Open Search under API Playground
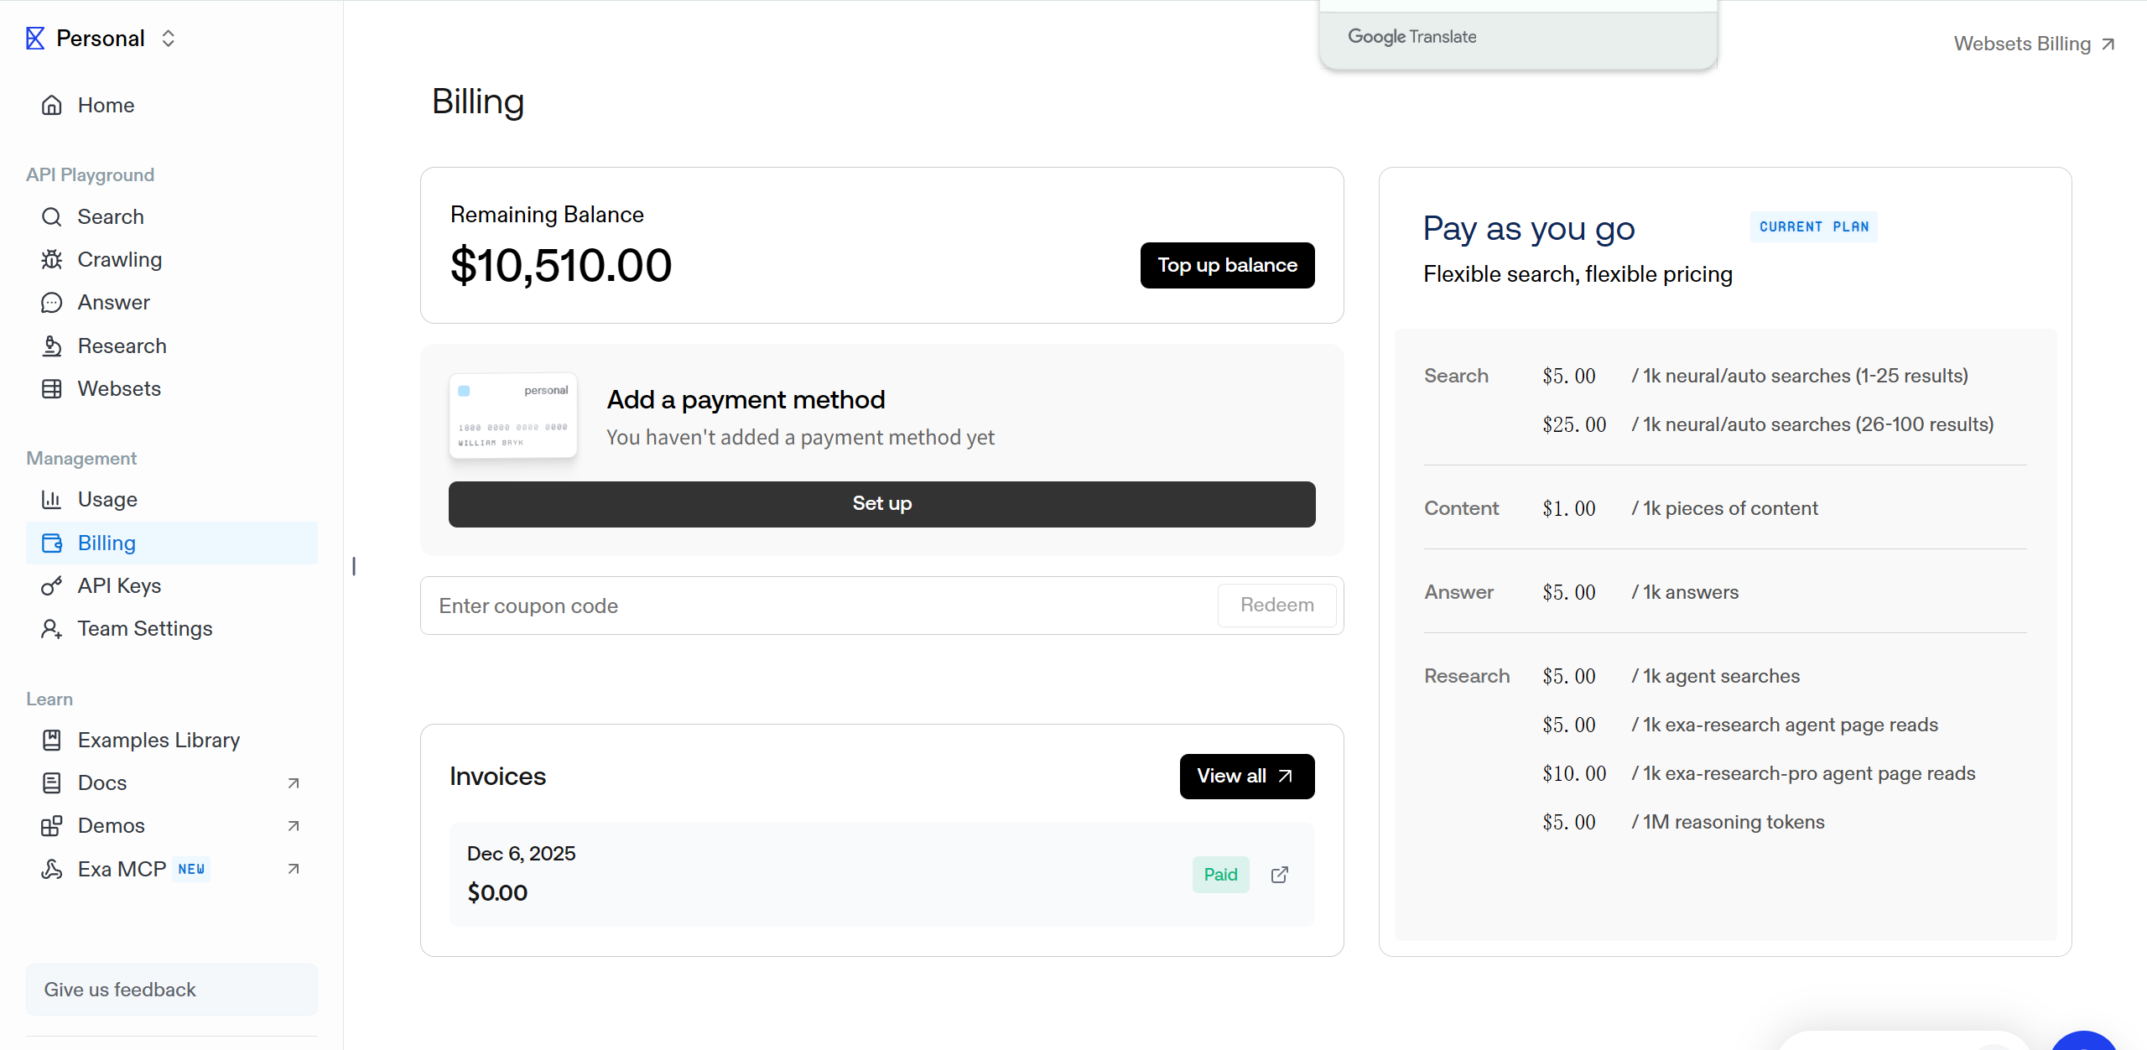The image size is (2147, 1050). click(172, 217)
